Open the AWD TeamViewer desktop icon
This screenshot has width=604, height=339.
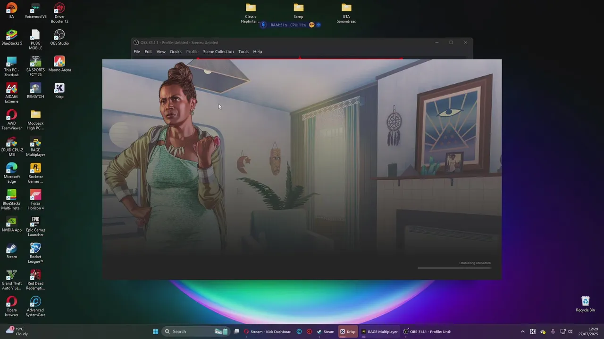tap(11, 120)
